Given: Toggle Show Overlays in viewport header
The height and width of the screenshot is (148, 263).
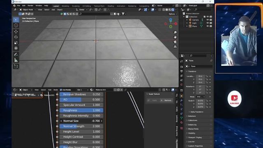Looking at the screenshot, I should [x=152, y=10].
